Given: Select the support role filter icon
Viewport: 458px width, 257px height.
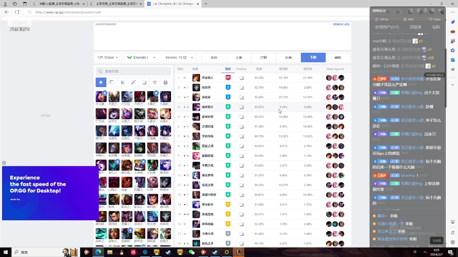Looking at the screenshot, I should [155, 82].
